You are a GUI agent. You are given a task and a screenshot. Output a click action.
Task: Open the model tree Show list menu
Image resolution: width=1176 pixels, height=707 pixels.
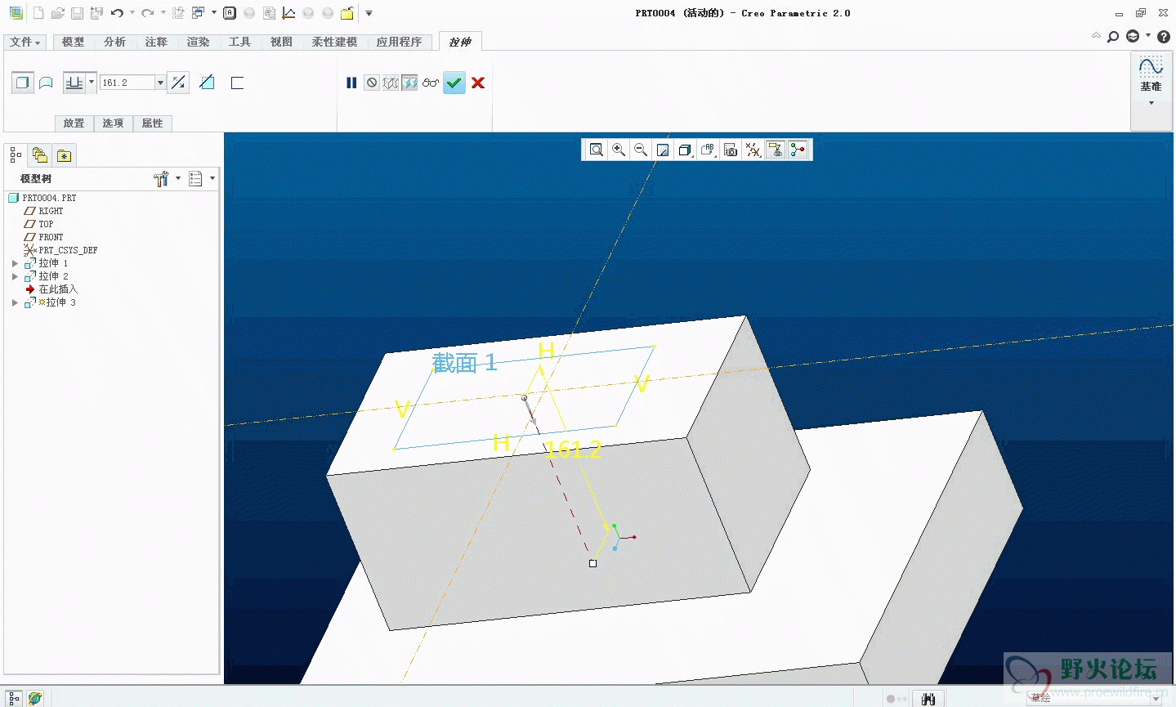click(201, 178)
